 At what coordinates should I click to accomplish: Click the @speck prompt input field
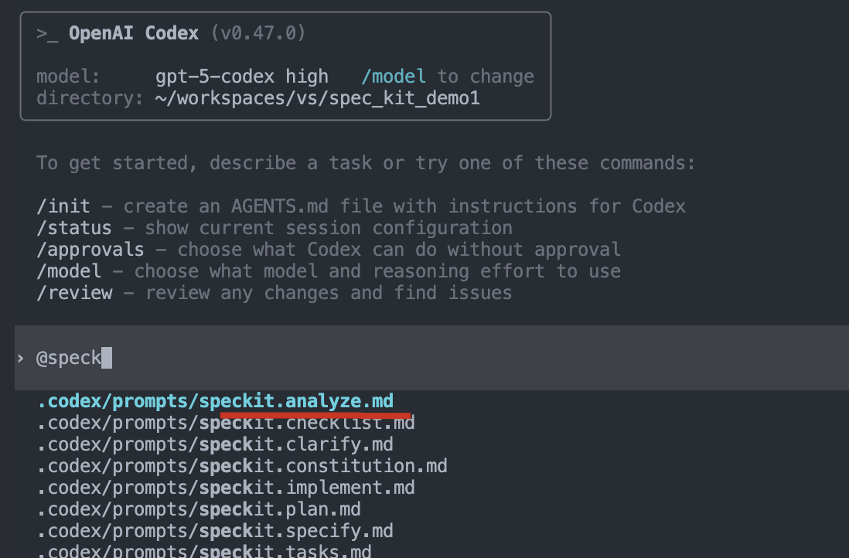click(x=431, y=358)
